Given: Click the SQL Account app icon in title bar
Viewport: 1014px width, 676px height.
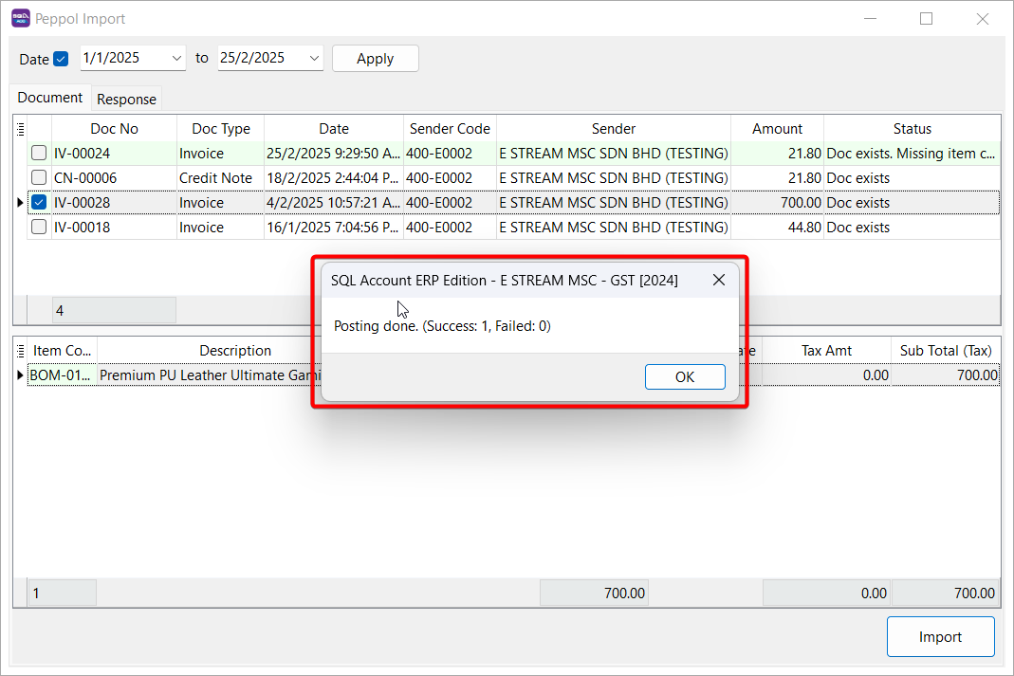Looking at the screenshot, I should tap(20, 18).
